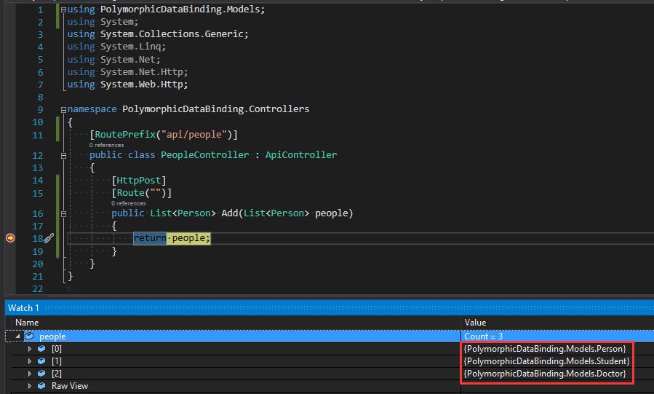Expand the [0] element in Watch
This screenshot has height=394, width=654.
[30, 349]
